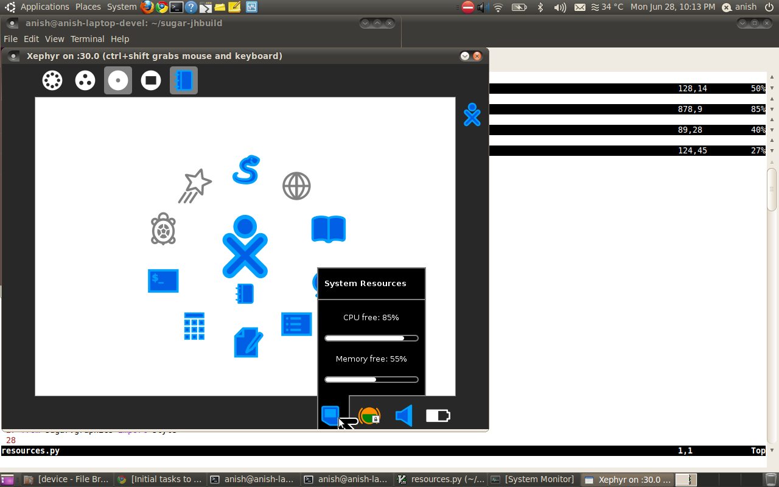The width and height of the screenshot is (779, 487).
Task: Launch the Terminal activity icon
Action: pyautogui.click(x=163, y=281)
